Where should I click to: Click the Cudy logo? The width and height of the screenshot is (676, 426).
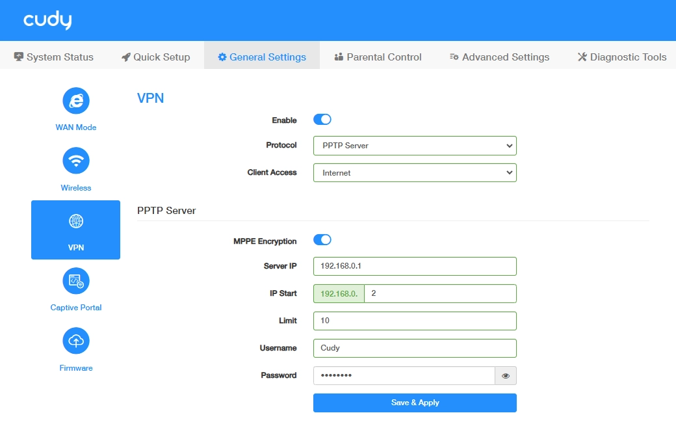47,20
